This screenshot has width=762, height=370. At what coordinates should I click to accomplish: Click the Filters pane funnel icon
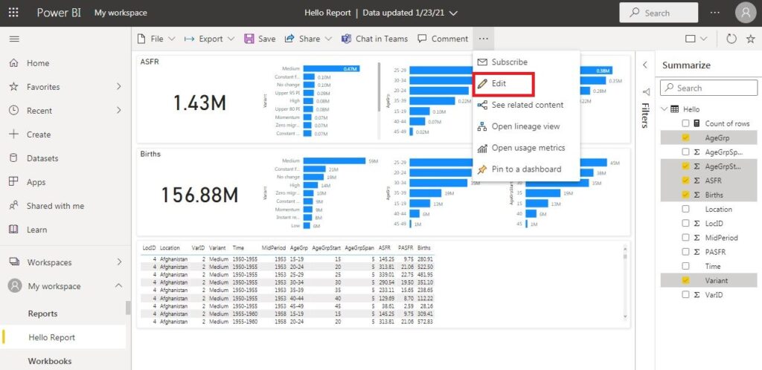point(645,91)
